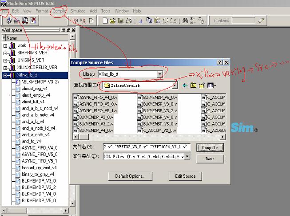
Task: Create a new folder in dialog
Action: point(202,86)
